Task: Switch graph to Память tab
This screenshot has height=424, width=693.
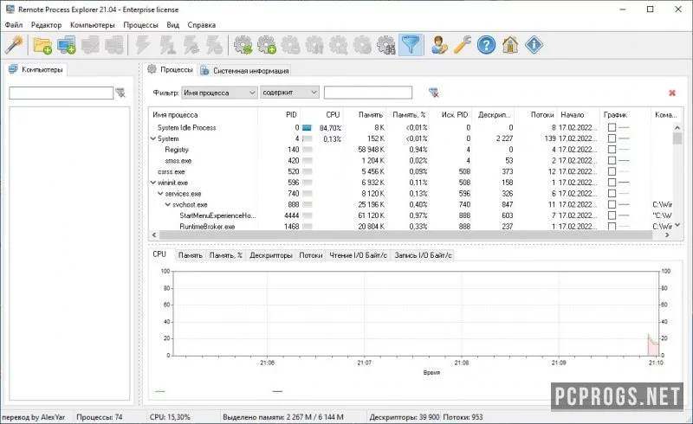Action: tap(191, 255)
